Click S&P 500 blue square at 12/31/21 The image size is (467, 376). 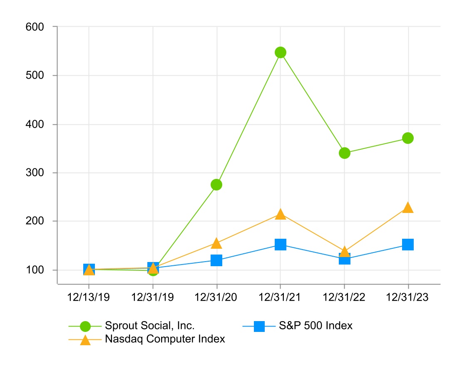tap(280, 245)
